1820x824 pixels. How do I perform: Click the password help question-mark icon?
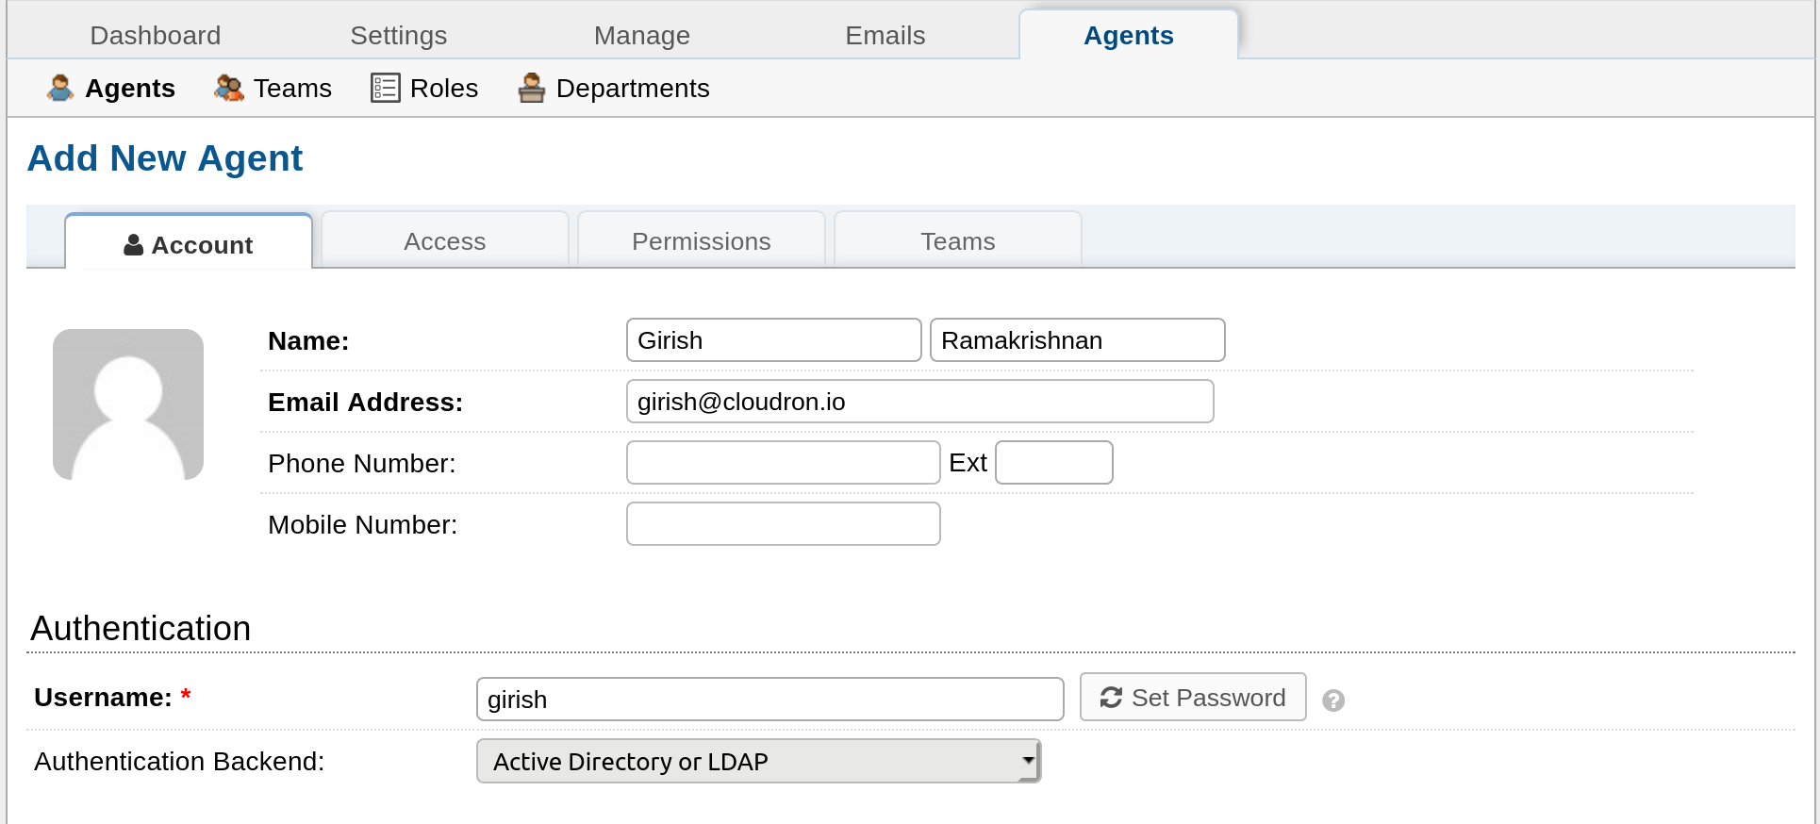(1332, 700)
